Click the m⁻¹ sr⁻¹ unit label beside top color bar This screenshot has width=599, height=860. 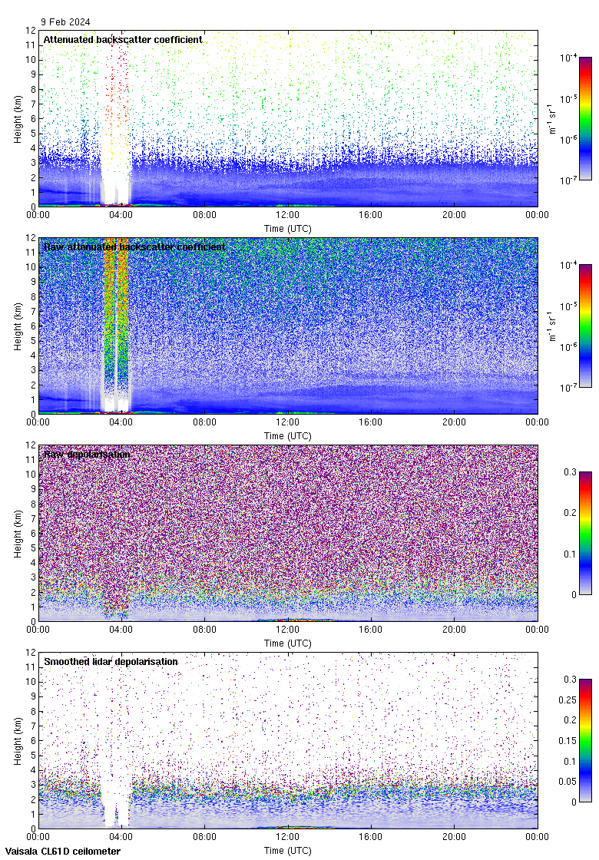552,119
